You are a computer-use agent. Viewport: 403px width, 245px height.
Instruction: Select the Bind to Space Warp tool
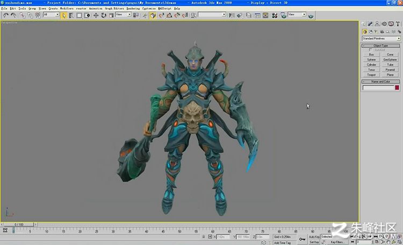click(38, 16)
